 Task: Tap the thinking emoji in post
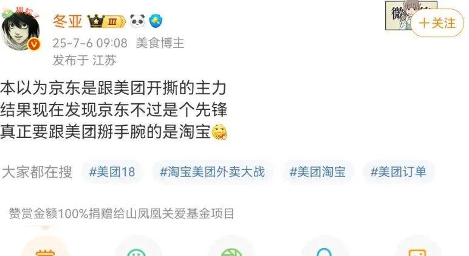click(219, 132)
